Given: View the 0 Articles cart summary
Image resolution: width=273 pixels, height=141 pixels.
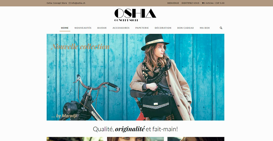Looking at the screenshot, I should [x=214, y=3].
